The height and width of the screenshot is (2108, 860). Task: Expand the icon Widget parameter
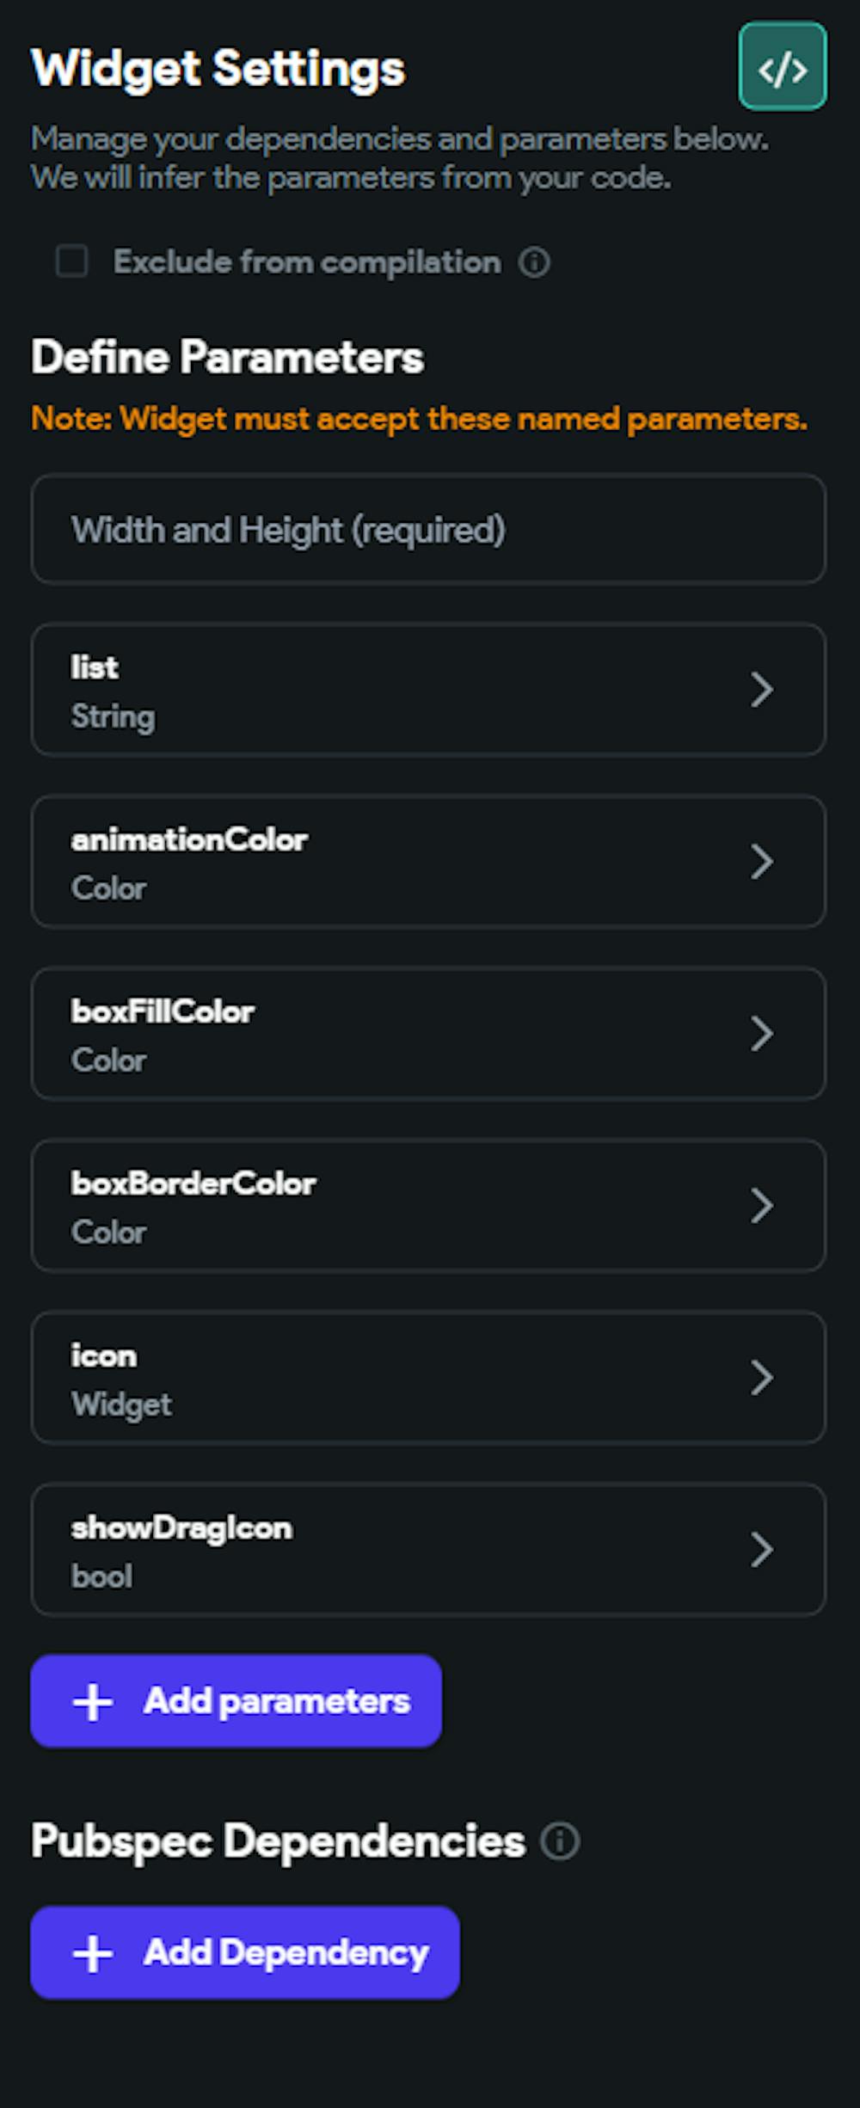tap(764, 1377)
